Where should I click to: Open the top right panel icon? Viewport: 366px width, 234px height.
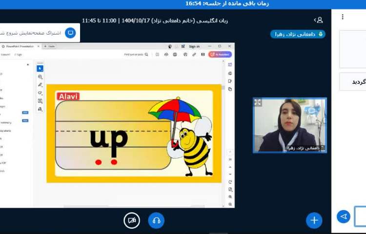(x=230, y=64)
